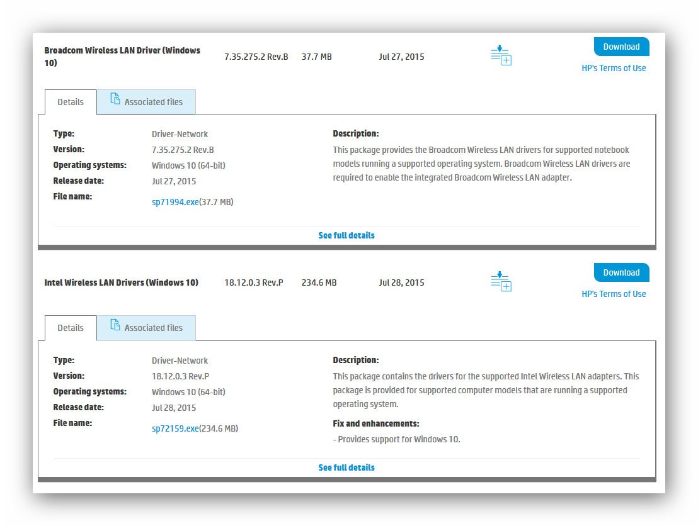Click 'Fix and enhancements:' heading
This screenshot has height=526, width=698.
pos(376,423)
